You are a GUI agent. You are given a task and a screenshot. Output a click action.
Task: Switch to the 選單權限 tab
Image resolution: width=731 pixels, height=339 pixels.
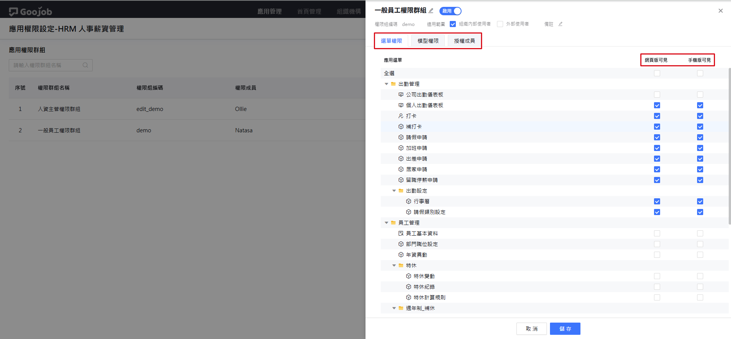coord(391,41)
